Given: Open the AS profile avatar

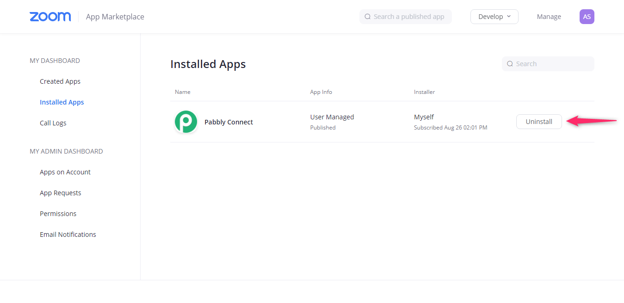Looking at the screenshot, I should tap(587, 17).
